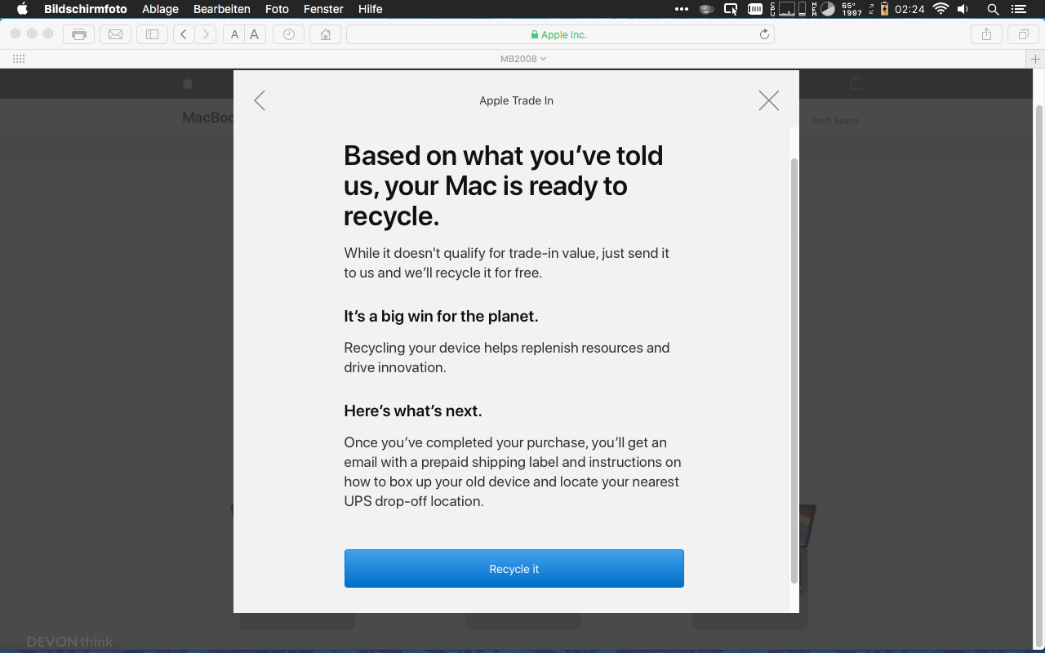The width and height of the screenshot is (1045, 653).
Task: Click the bowl icon in menu bar
Action: 707,9
